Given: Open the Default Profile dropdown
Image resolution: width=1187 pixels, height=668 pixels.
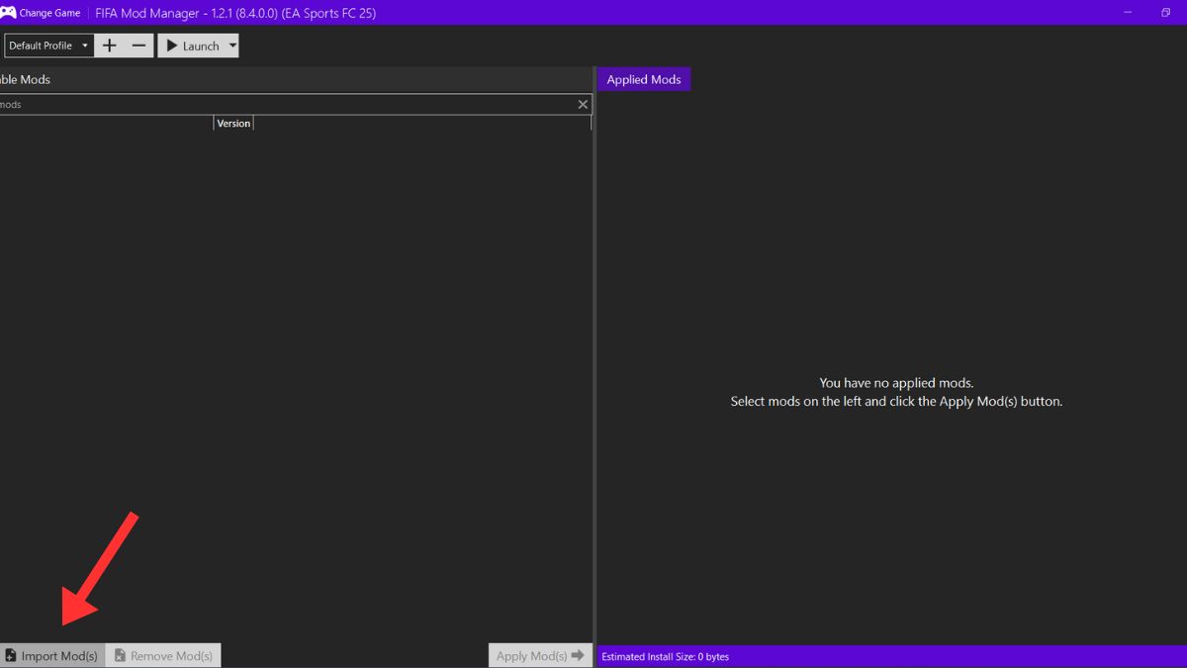Looking at the screenshot, I should 48,46.
